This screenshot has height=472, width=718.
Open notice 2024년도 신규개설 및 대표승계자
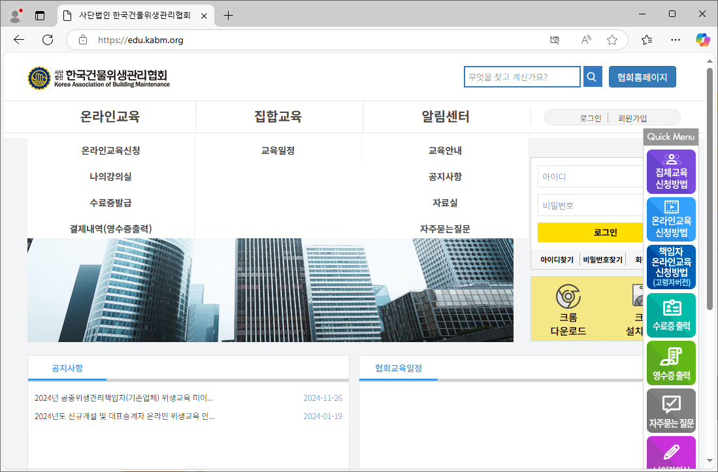(x=125, y=417)
